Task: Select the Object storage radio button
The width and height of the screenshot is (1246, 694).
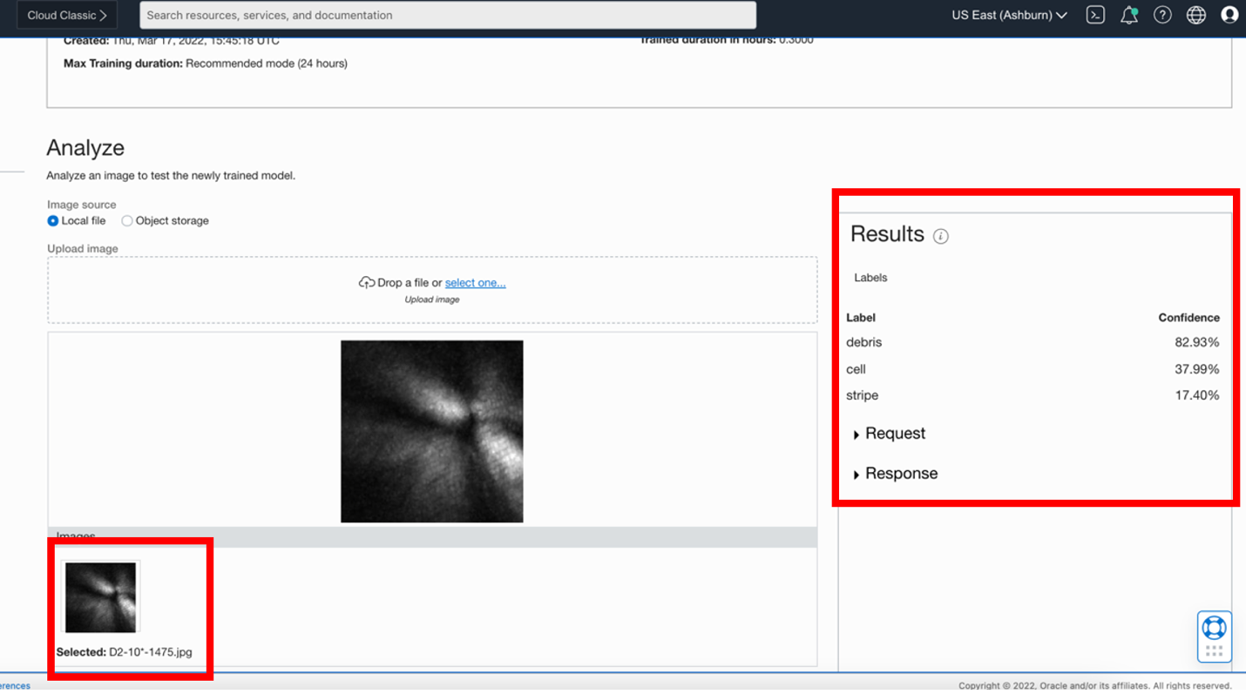Action: [x=126, y=220]
